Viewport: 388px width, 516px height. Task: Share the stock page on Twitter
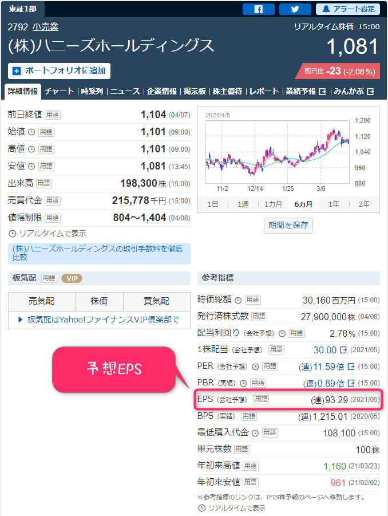(x=295, y=9)
